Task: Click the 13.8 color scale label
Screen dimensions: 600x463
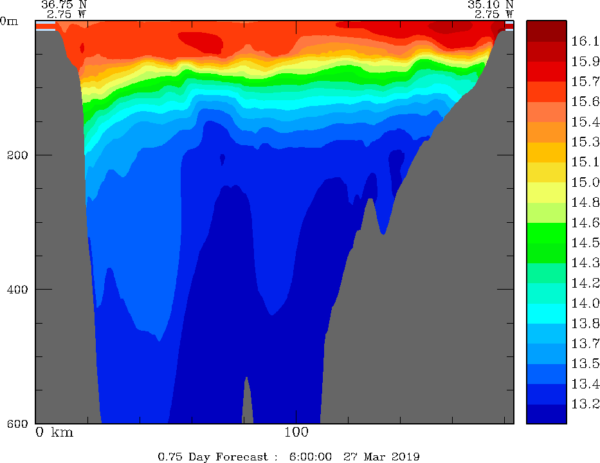Action: (585, 323)
